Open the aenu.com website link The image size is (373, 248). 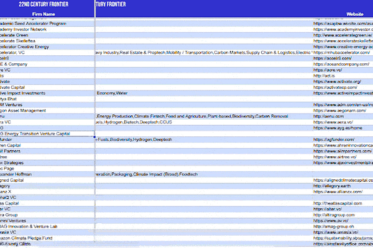328,117
